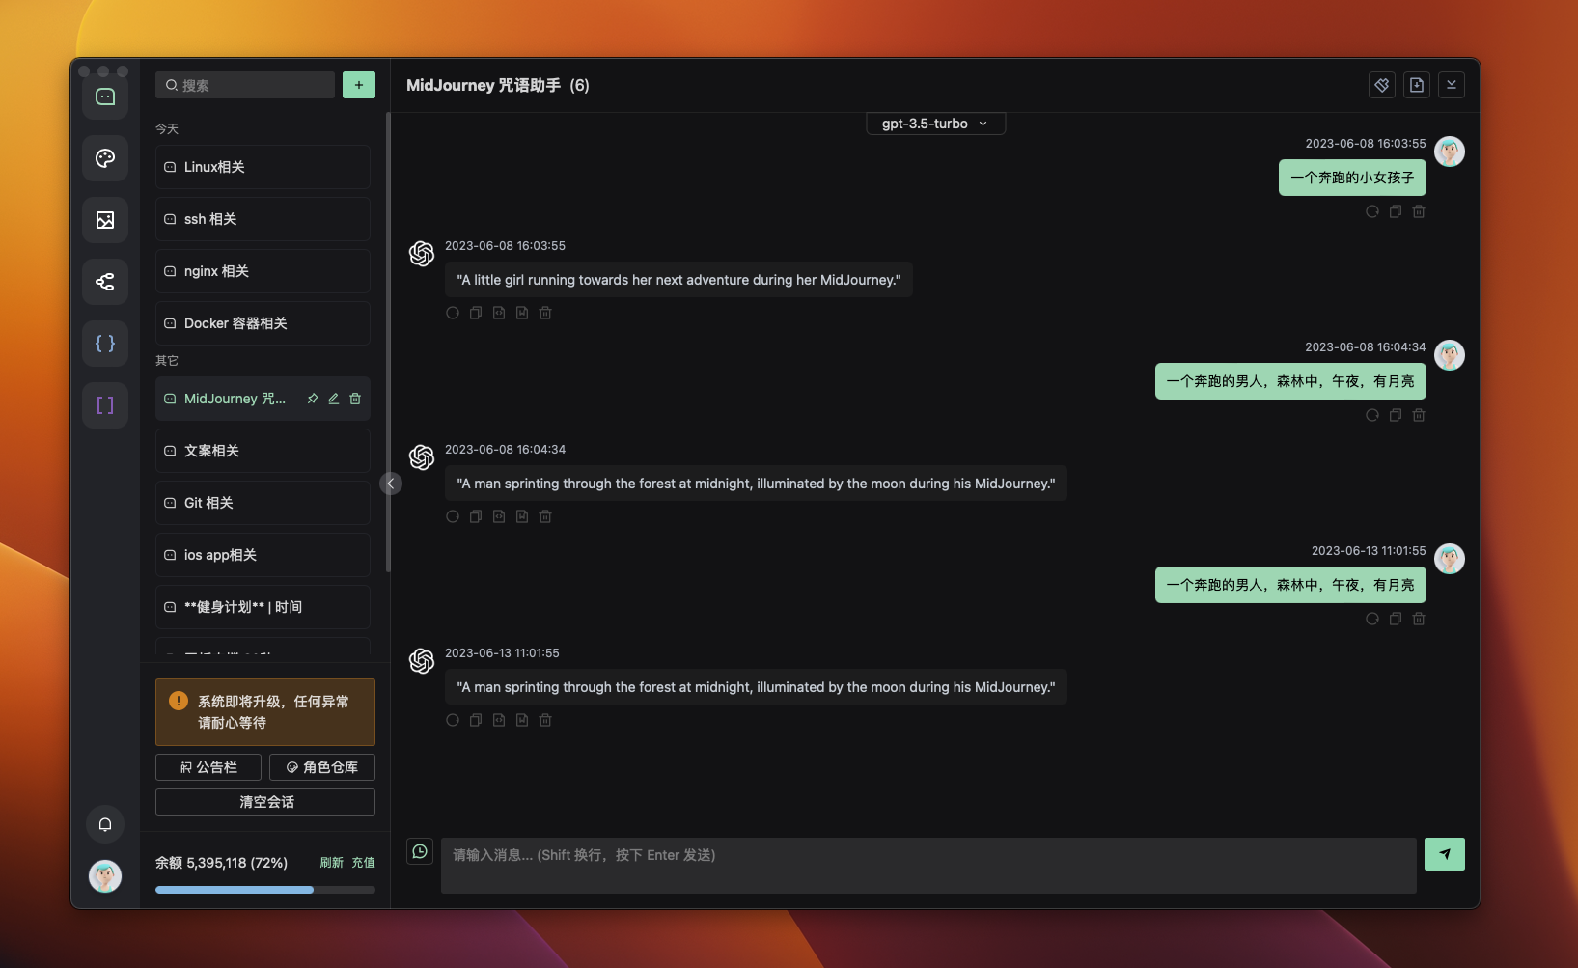The height and width of the screenshot is (968, 1578).
Task: Open the **健身计划** | 时间 conversation
Action: (263, 607)
